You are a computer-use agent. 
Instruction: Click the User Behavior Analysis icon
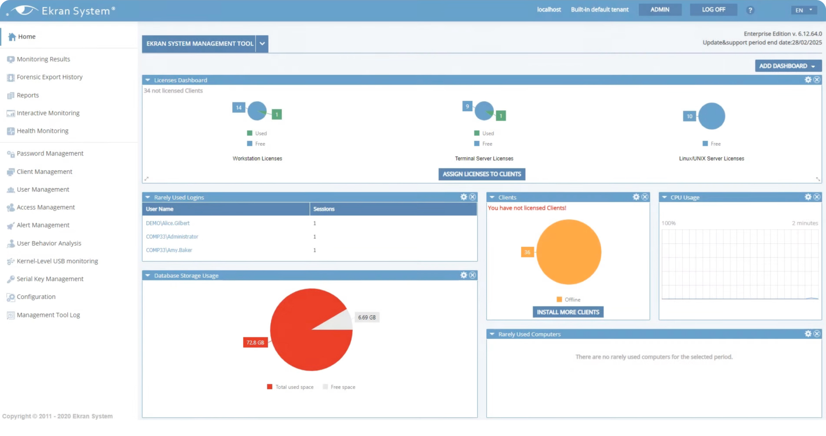[11, 244]
